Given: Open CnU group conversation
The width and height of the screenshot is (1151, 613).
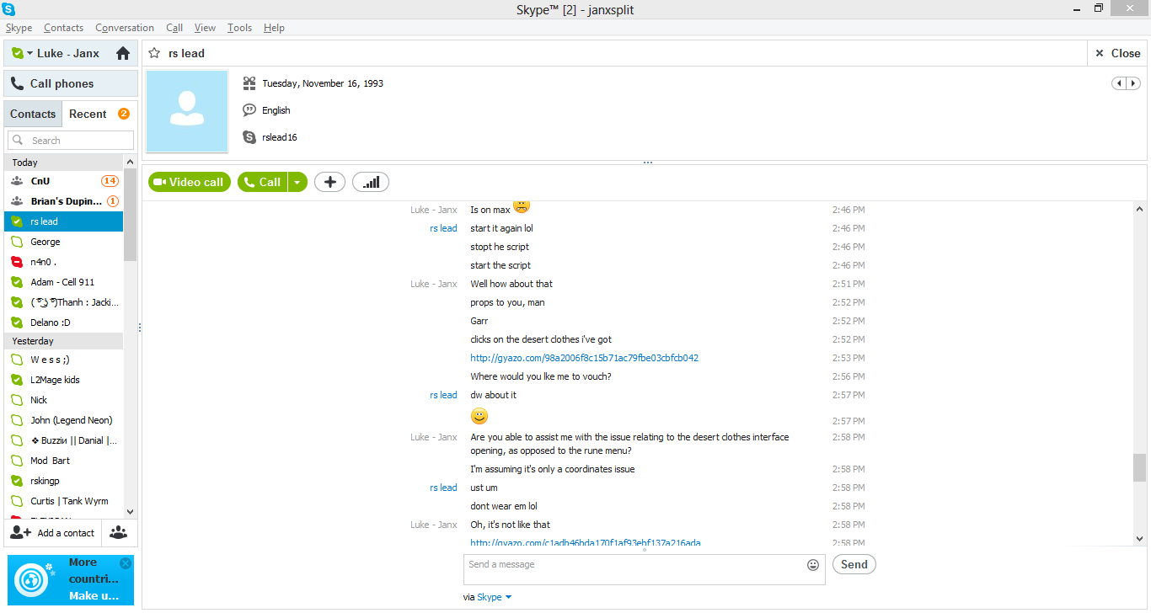Looking at the screenshot, I should coord(64,181).
